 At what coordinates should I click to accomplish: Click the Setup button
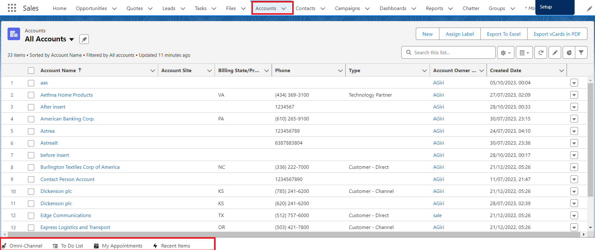point(555,7)
